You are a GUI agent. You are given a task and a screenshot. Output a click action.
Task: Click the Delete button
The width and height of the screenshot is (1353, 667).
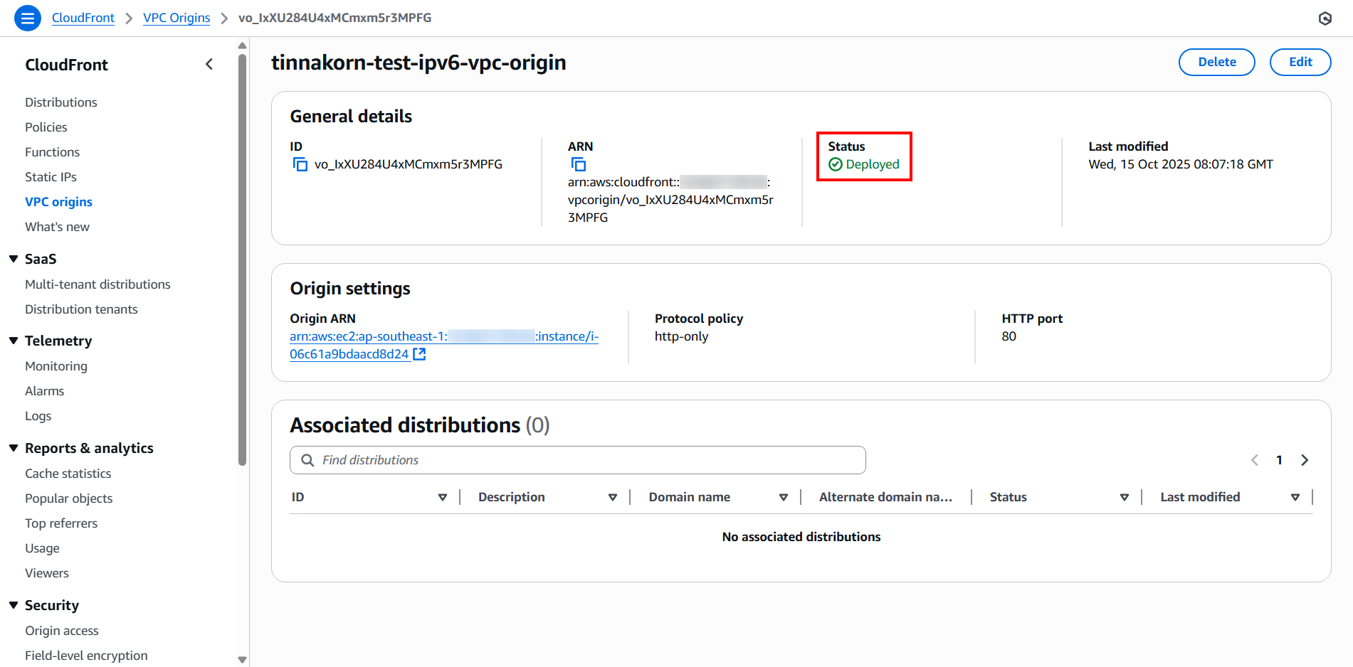[1216, 62]
